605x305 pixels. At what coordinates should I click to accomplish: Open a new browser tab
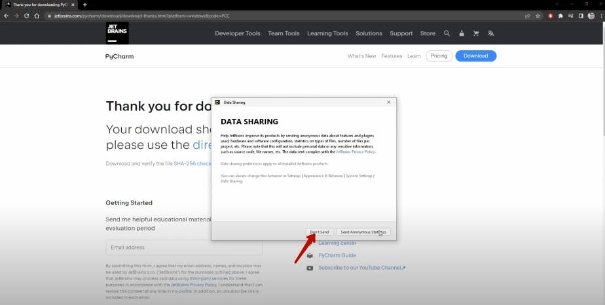click(85, 5)
